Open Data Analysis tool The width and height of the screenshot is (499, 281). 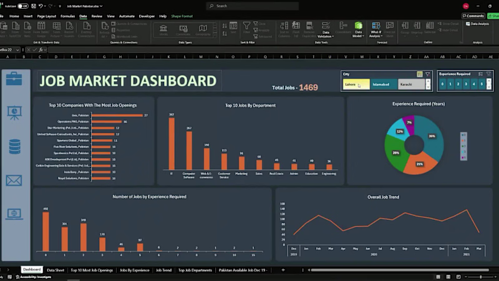pyautogui.click(x=477, y=24)
